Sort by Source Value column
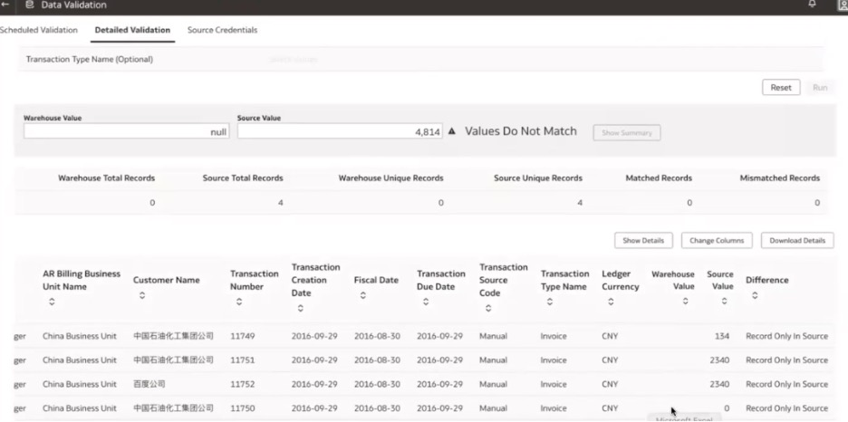This screenshot has height=422, width=848. pyautogui.click(x=724, y=302)
